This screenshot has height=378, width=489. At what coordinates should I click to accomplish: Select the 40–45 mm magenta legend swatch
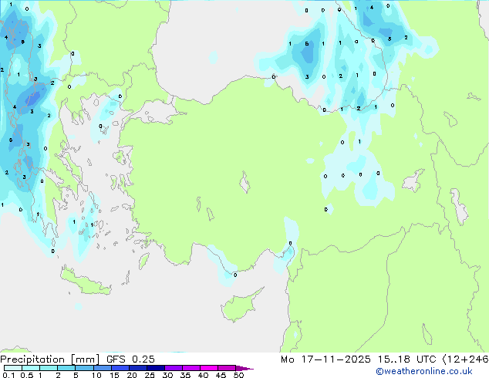pyautogui.click(x=209, y=368)
